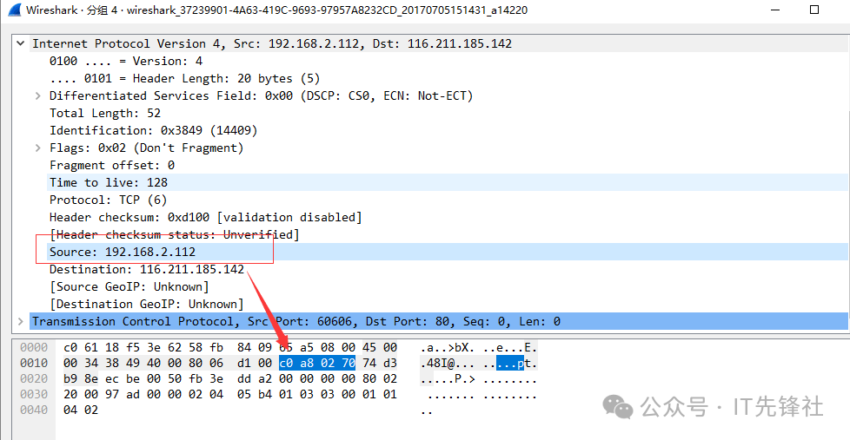The height and width of the screenshot is (440, 850).
Task: Select the Time to live: 128 field
Action: coord(109,182)
